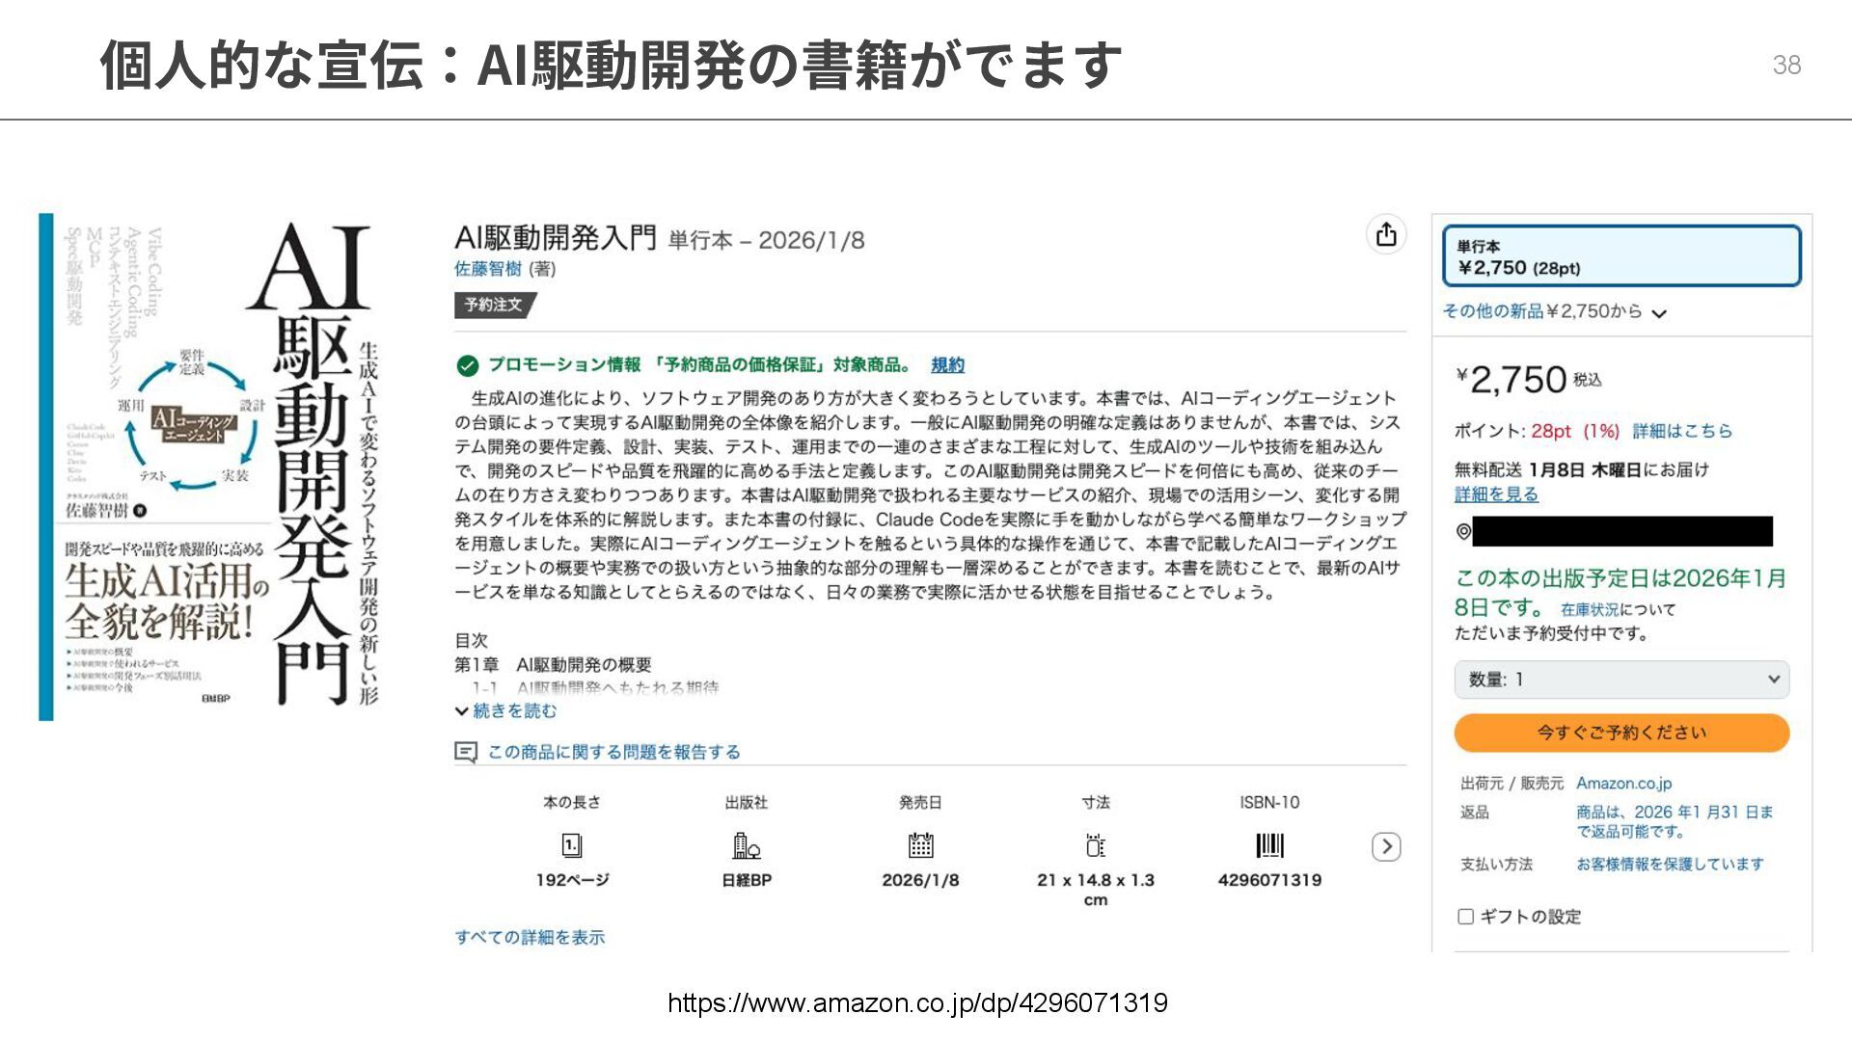Expand description with 続きを読む
Screen dimensions: 1852x1041
pos(513,711)
